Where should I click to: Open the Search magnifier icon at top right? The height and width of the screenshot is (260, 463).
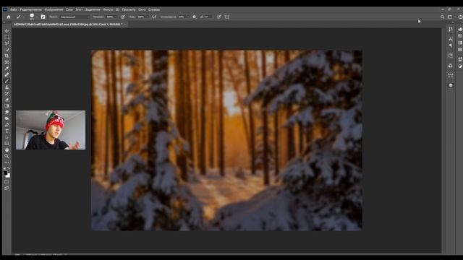click(442, 17)
